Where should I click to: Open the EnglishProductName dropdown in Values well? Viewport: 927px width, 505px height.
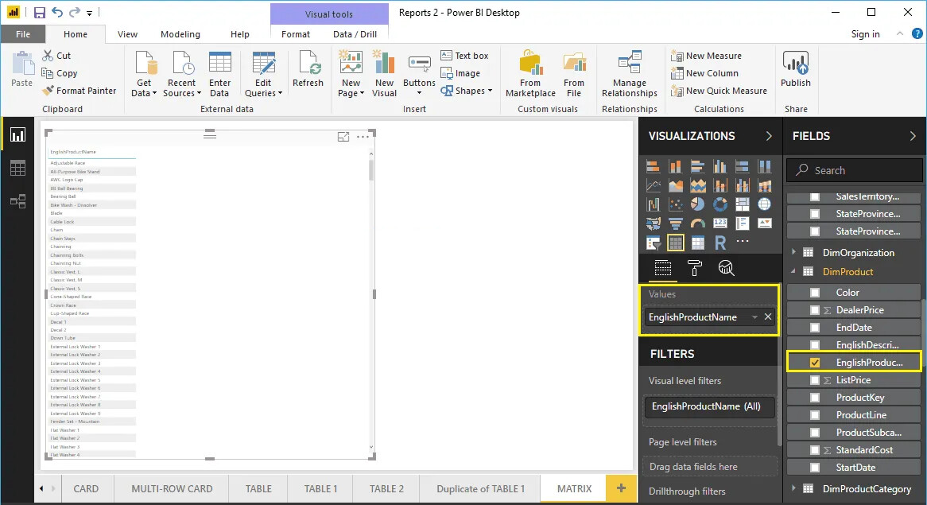(x=754, y=317)
